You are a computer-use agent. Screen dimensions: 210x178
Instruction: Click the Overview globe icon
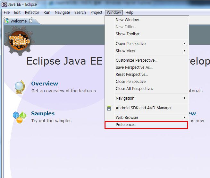(20, 87)
